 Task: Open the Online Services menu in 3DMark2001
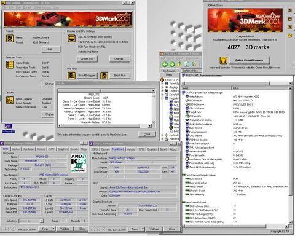point(42,7)
